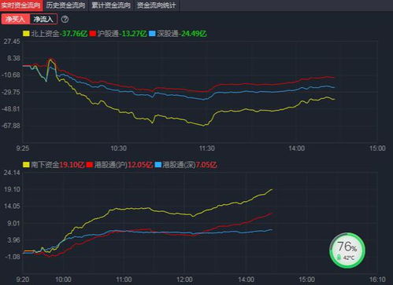This screenshot has height=285, width=393.
Task: Open the 资金流向统计 tab
Action: click(157, 5)
